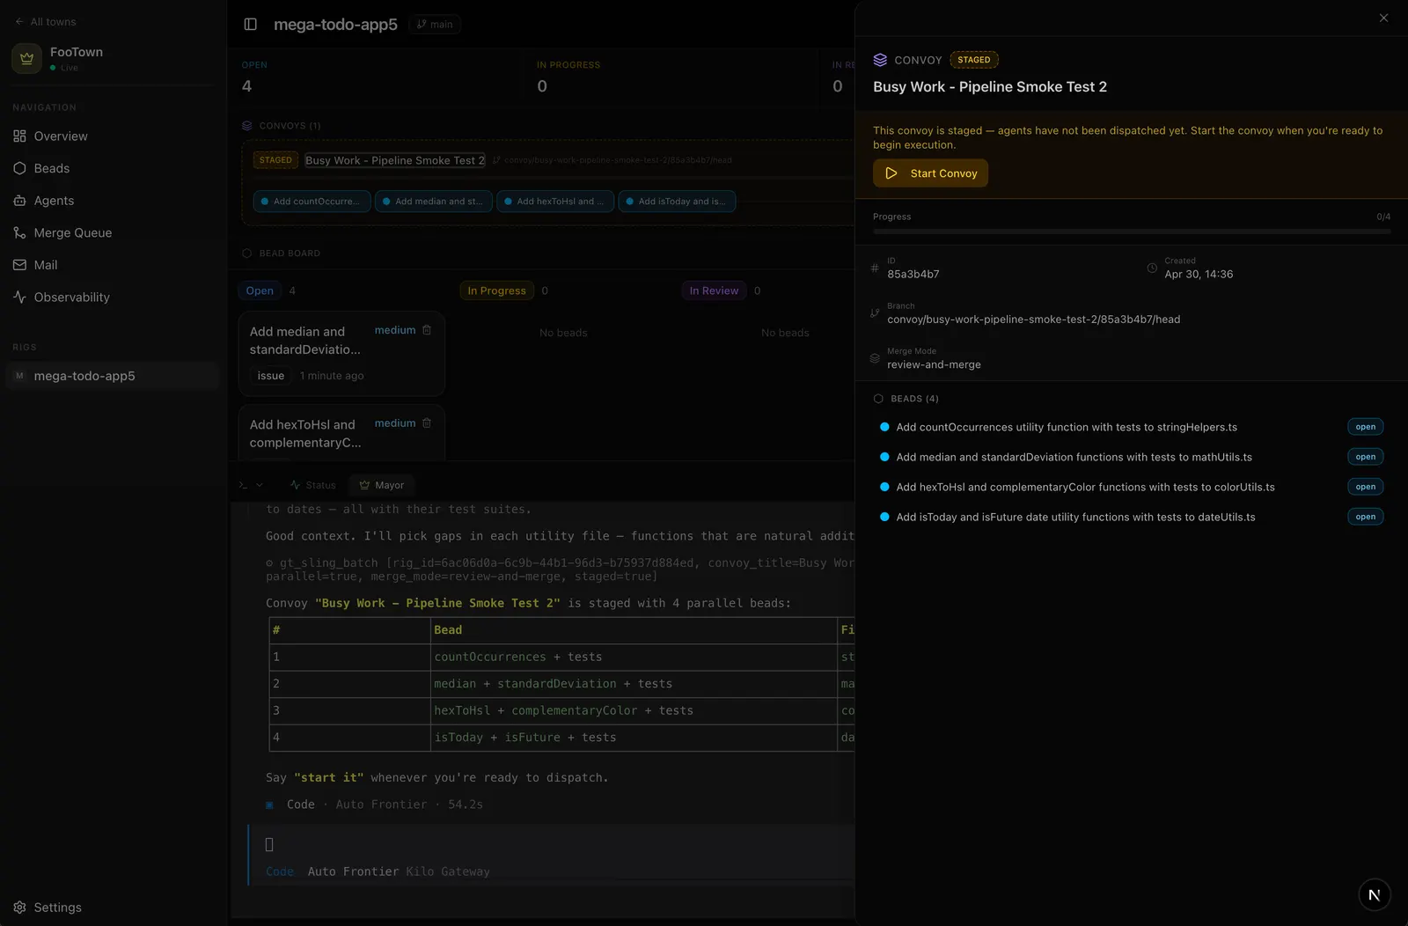
Task: Click the main branch badge
Action: [x=435, y=25]
